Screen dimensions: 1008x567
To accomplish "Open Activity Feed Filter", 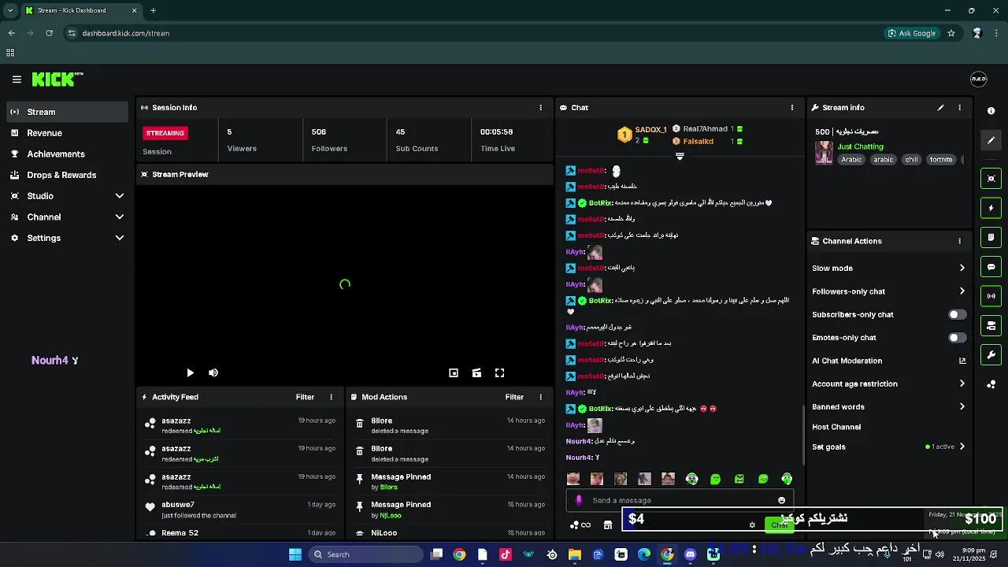I will (x=305, y=397).
